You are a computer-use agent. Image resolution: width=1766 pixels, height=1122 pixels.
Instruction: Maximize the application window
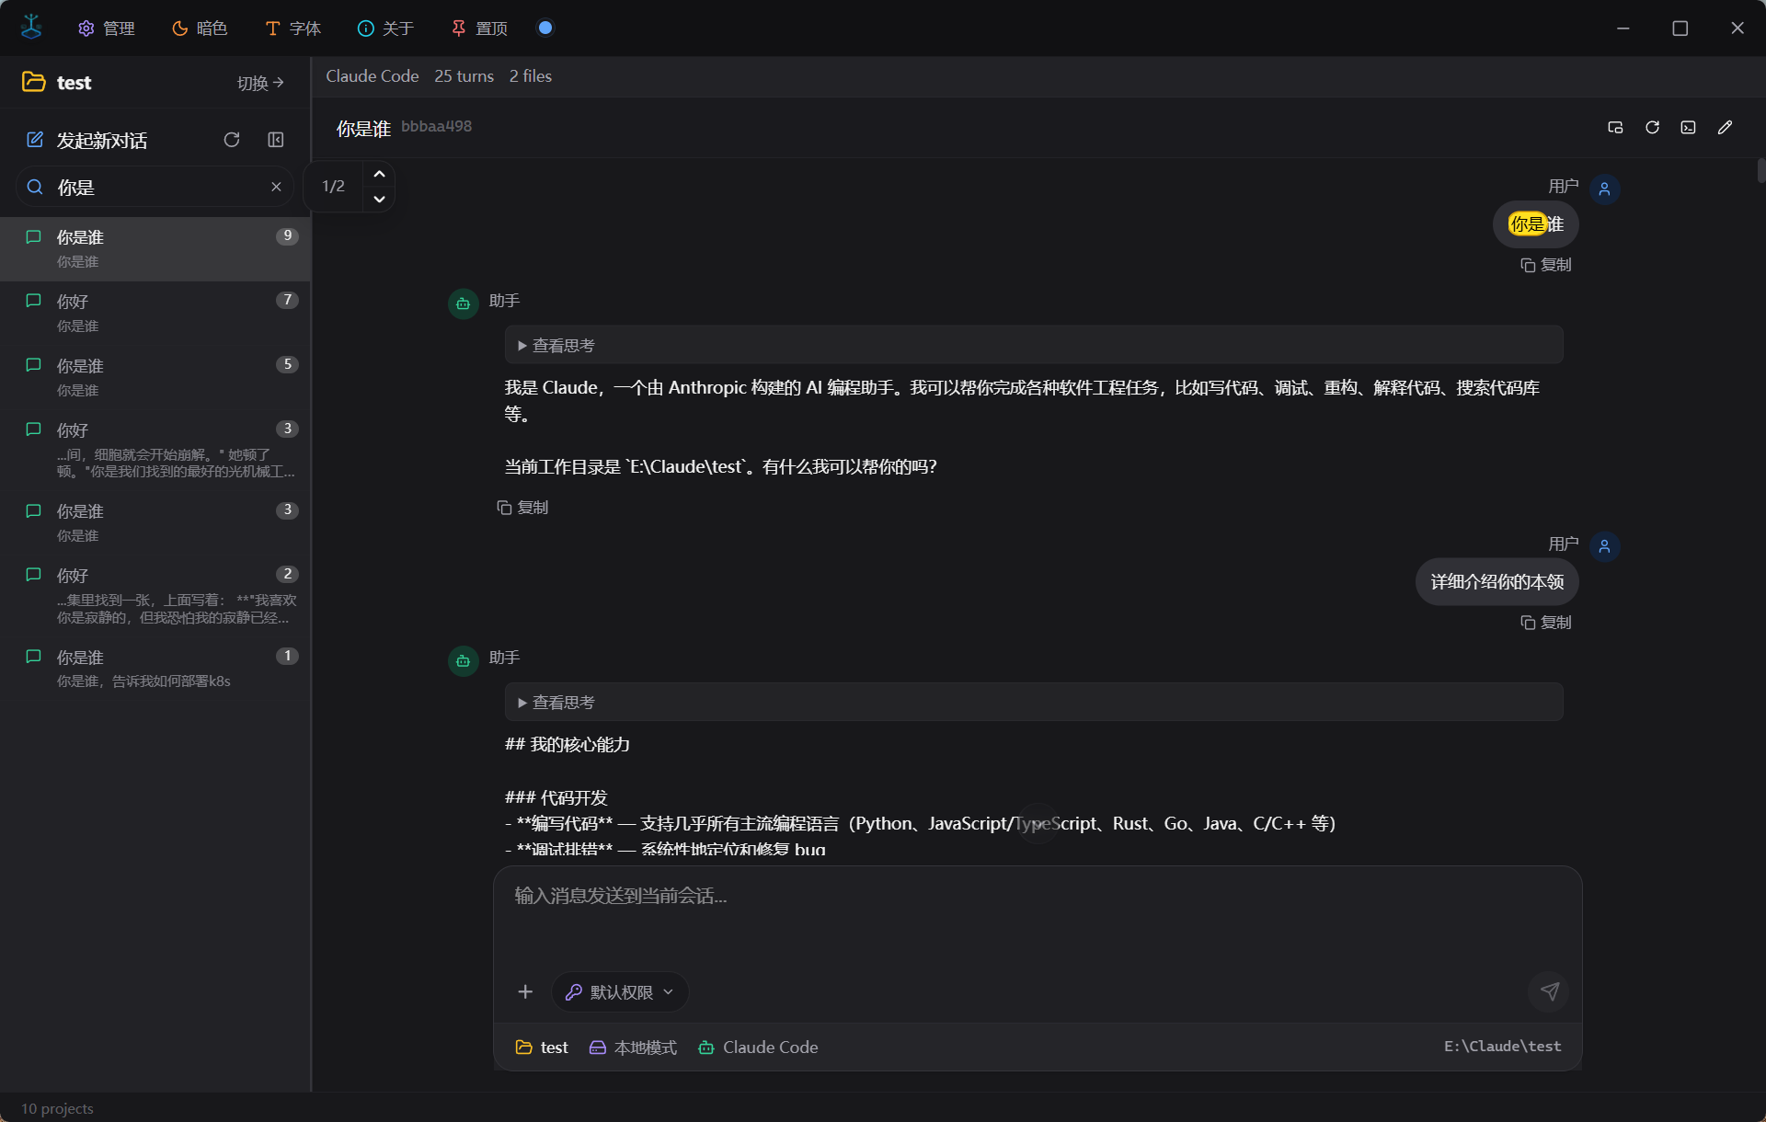[1680, 29]
